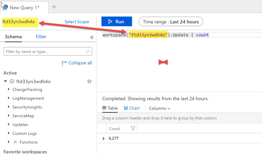
Task: Open the Time range selector
Action: pyautogui.click(x=171, y=22)
